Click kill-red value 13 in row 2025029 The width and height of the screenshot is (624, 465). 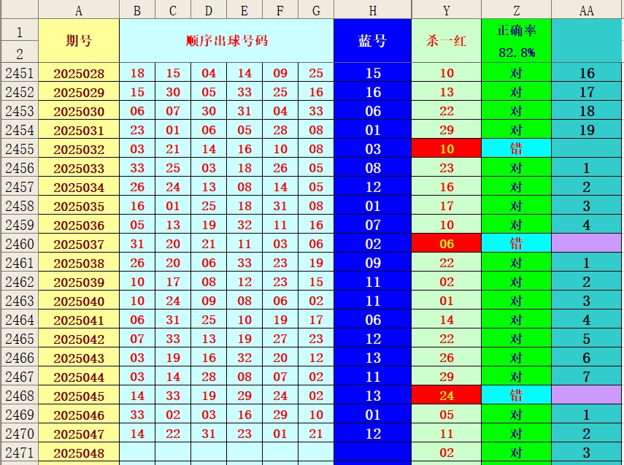coord(447,92)
